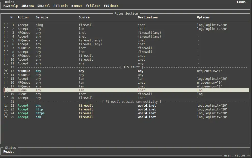Select nfqueuenum="0" option in rule 16

click(x=209, y=83)
